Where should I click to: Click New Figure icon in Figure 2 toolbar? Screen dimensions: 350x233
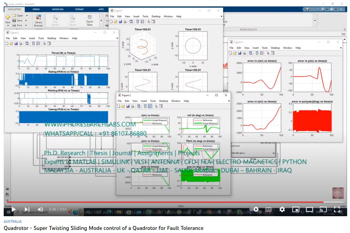[119, 106]
